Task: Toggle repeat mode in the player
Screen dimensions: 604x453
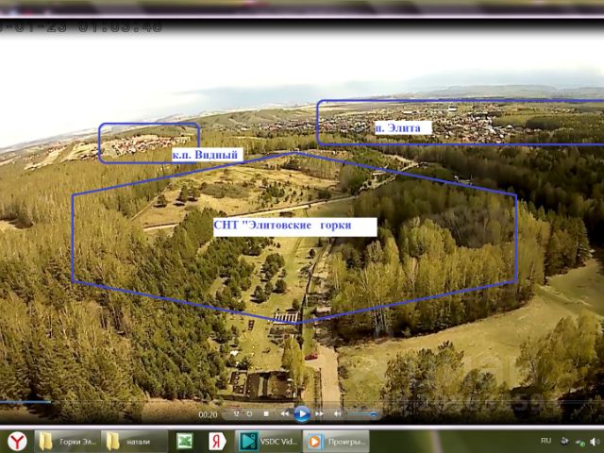Action: coord(249,413)
